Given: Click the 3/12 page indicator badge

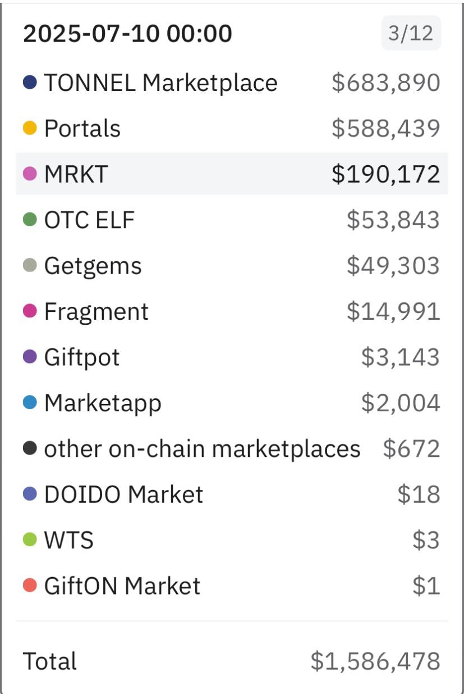Looking at the screenshot, I should point(411,33).
